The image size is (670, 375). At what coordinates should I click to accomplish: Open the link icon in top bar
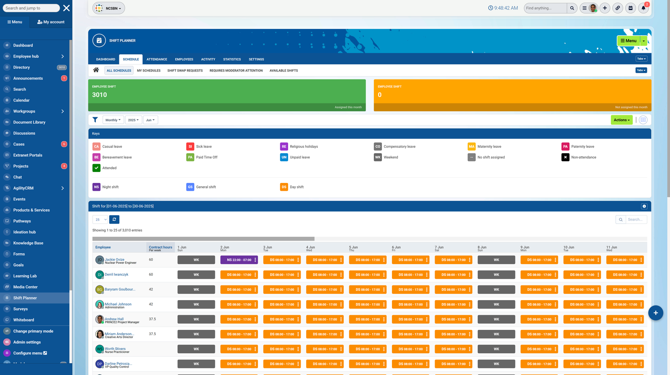click(618, 8)
